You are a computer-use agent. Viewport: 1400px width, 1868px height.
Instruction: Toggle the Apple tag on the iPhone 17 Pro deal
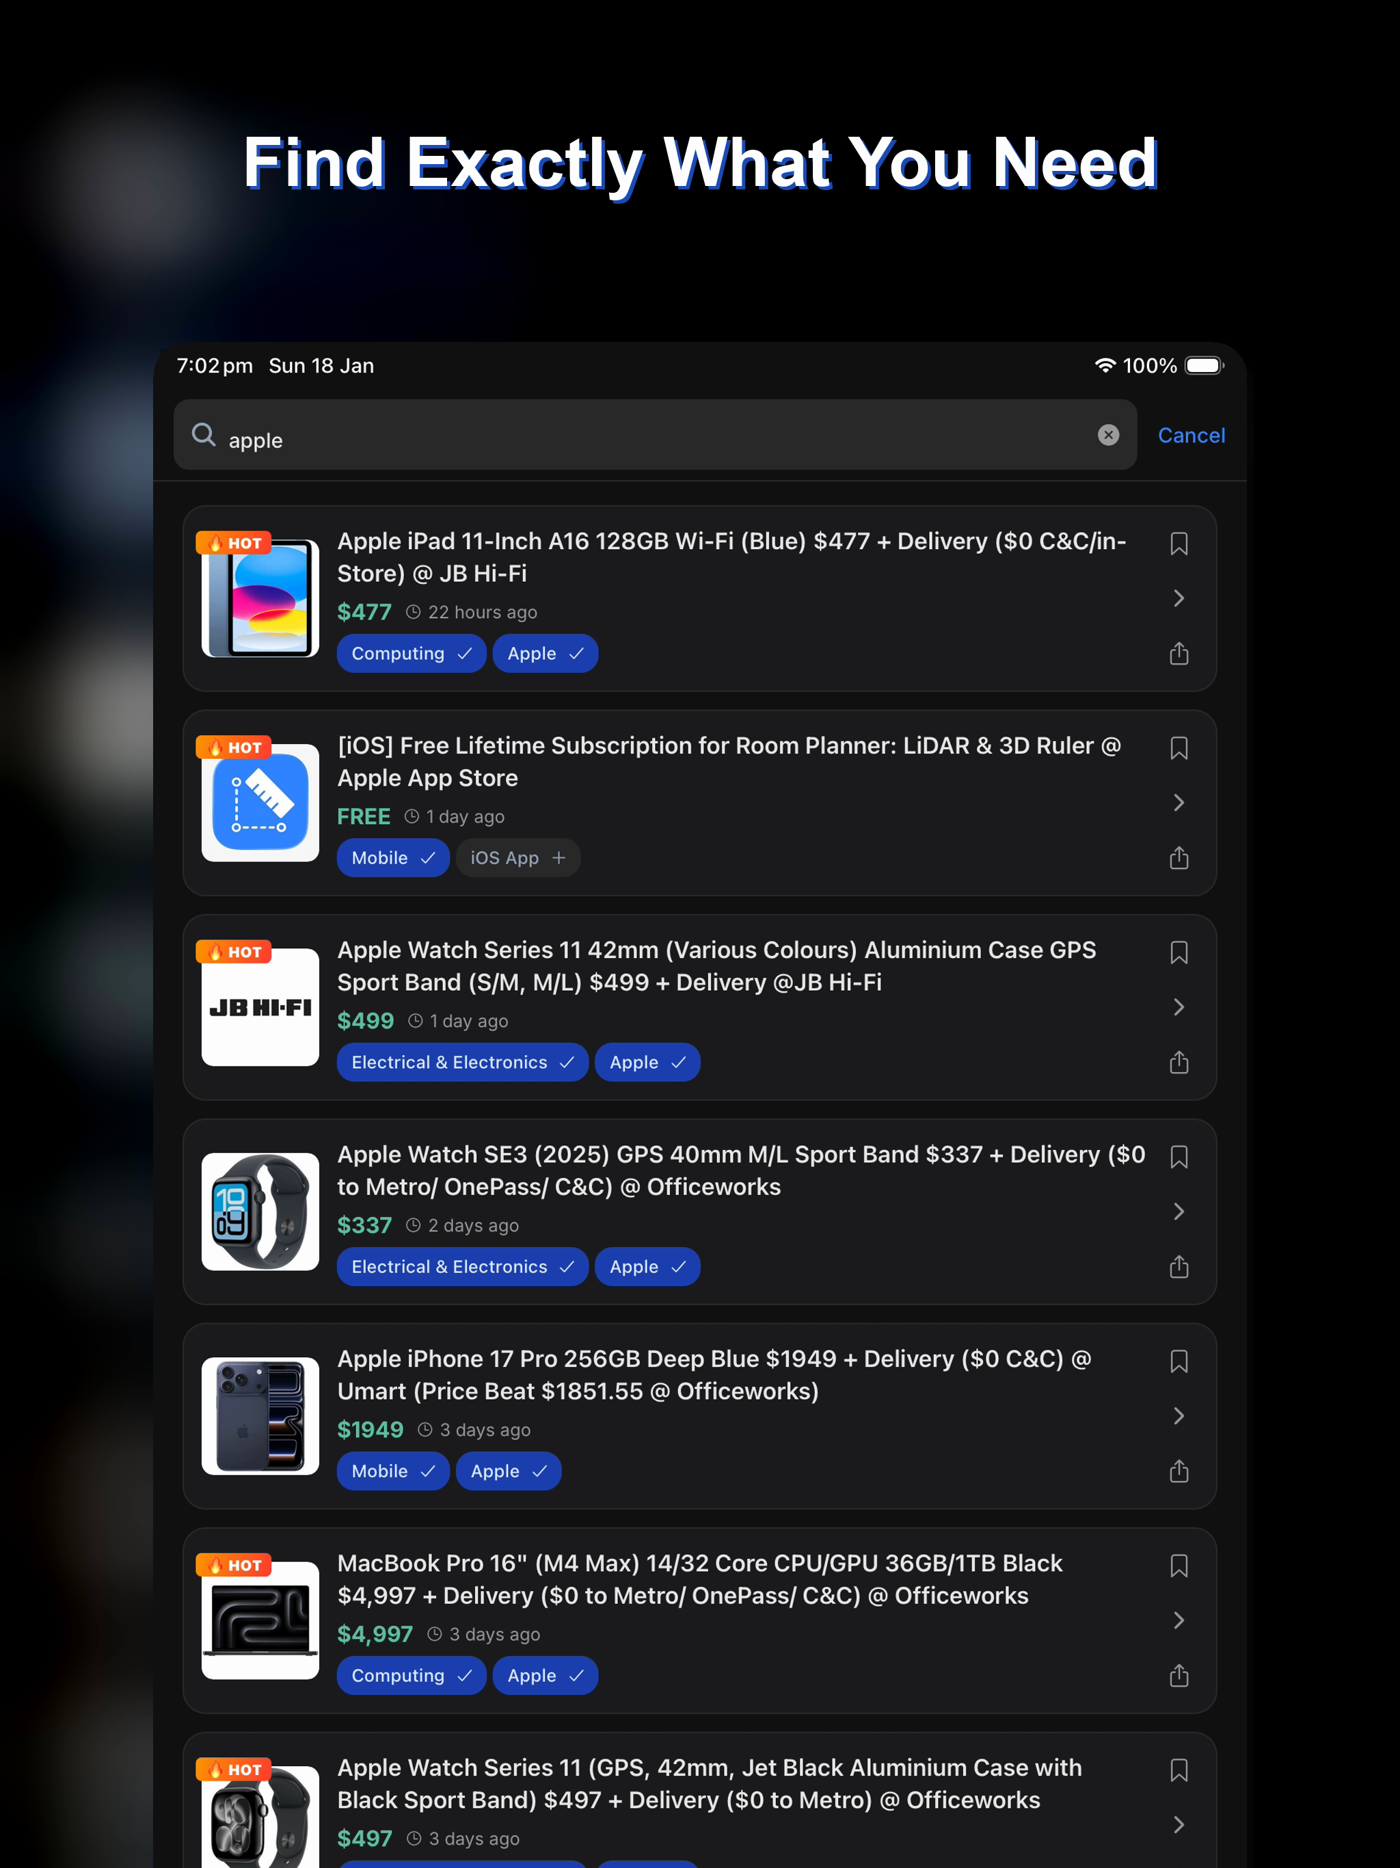click(x=509, y=1471)
